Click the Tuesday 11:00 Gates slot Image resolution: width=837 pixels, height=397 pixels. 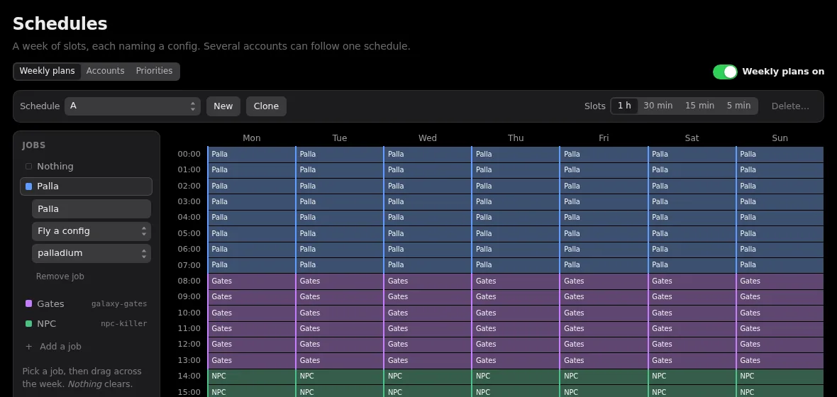(x=340, y=329)
